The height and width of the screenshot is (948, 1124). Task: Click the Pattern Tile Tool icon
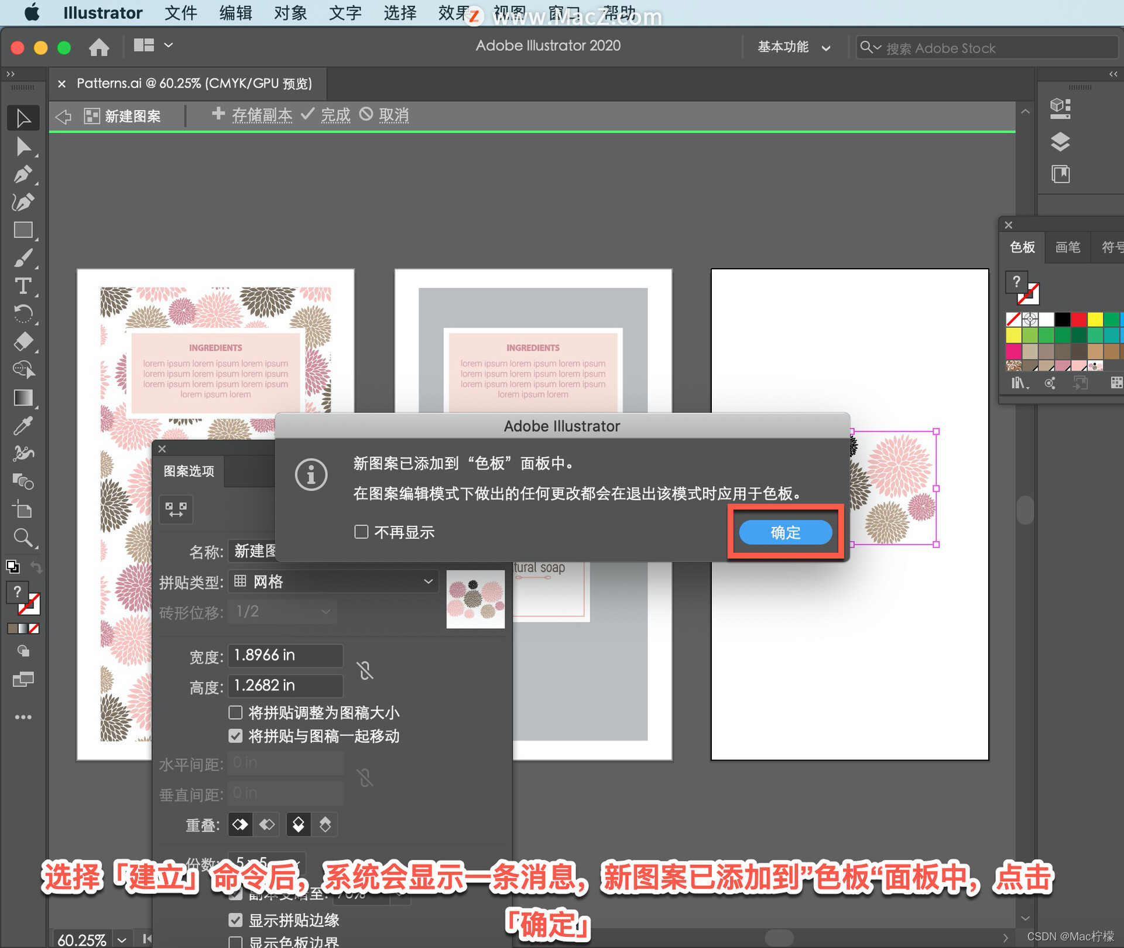[176, 509]
